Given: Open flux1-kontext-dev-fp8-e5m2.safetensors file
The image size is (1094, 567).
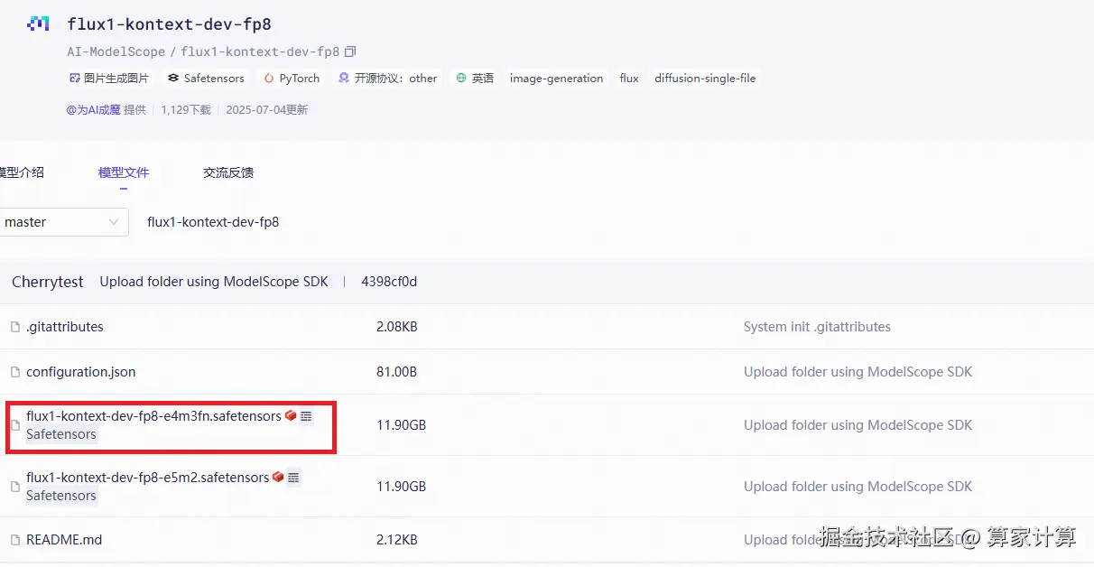Looking at the screenshot, I should point(147,478).
